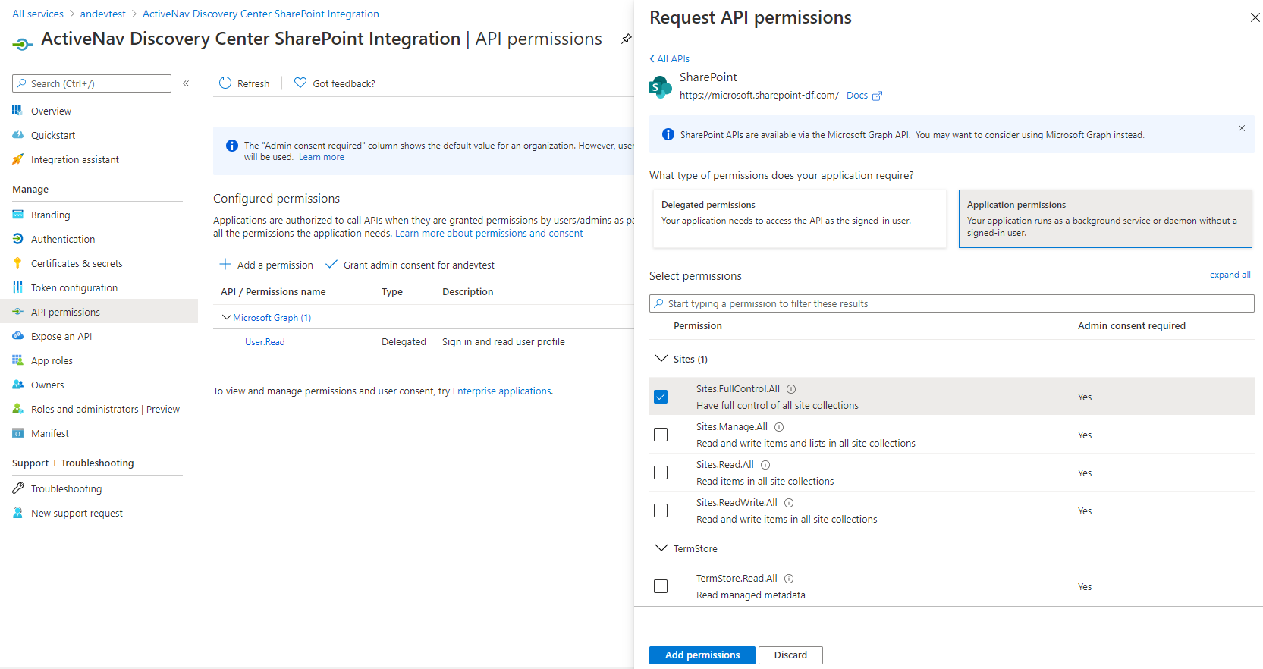The image size is (1263, 669).
Task: Collapse the sidebar with the double-chevron icon
Action: coord(186,83)
